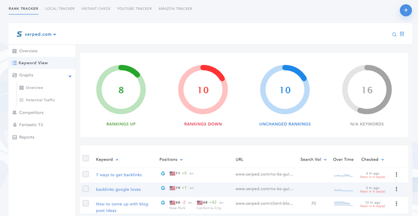
Task: Click US flag in backlinks google loves row
Action: point(173,188)
